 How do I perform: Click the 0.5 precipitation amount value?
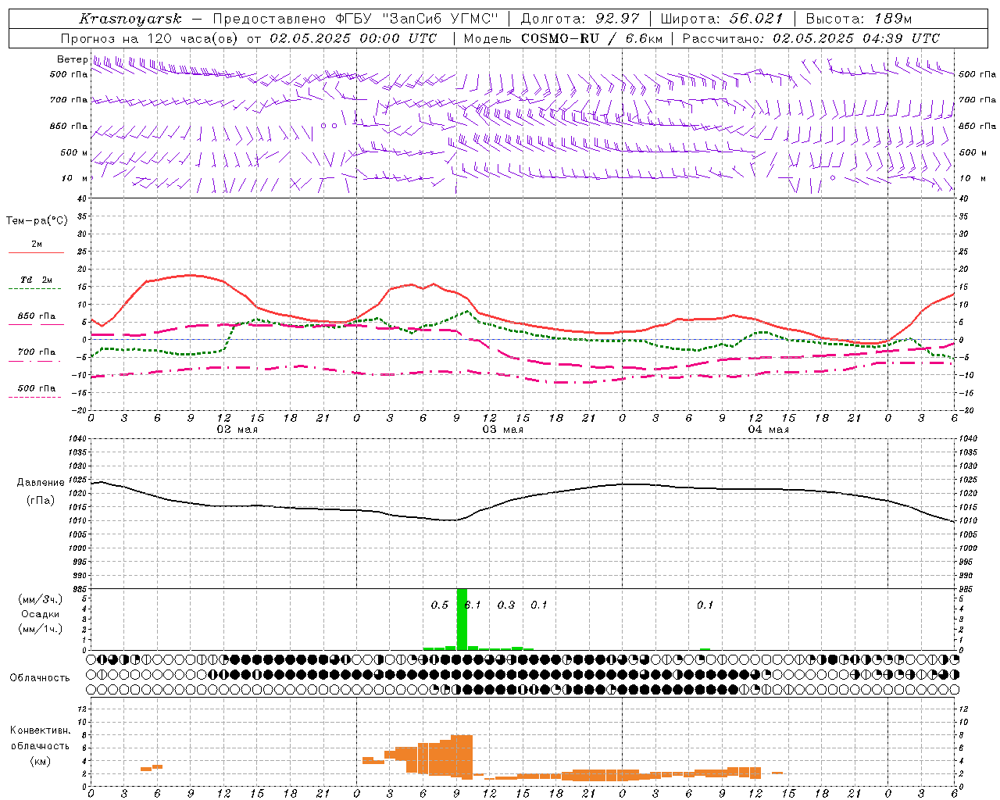[440, 605]
